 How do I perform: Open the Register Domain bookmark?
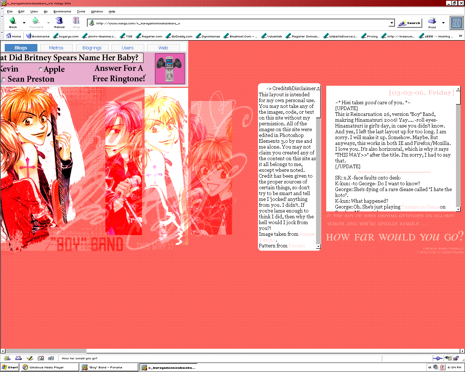[303, 36]
